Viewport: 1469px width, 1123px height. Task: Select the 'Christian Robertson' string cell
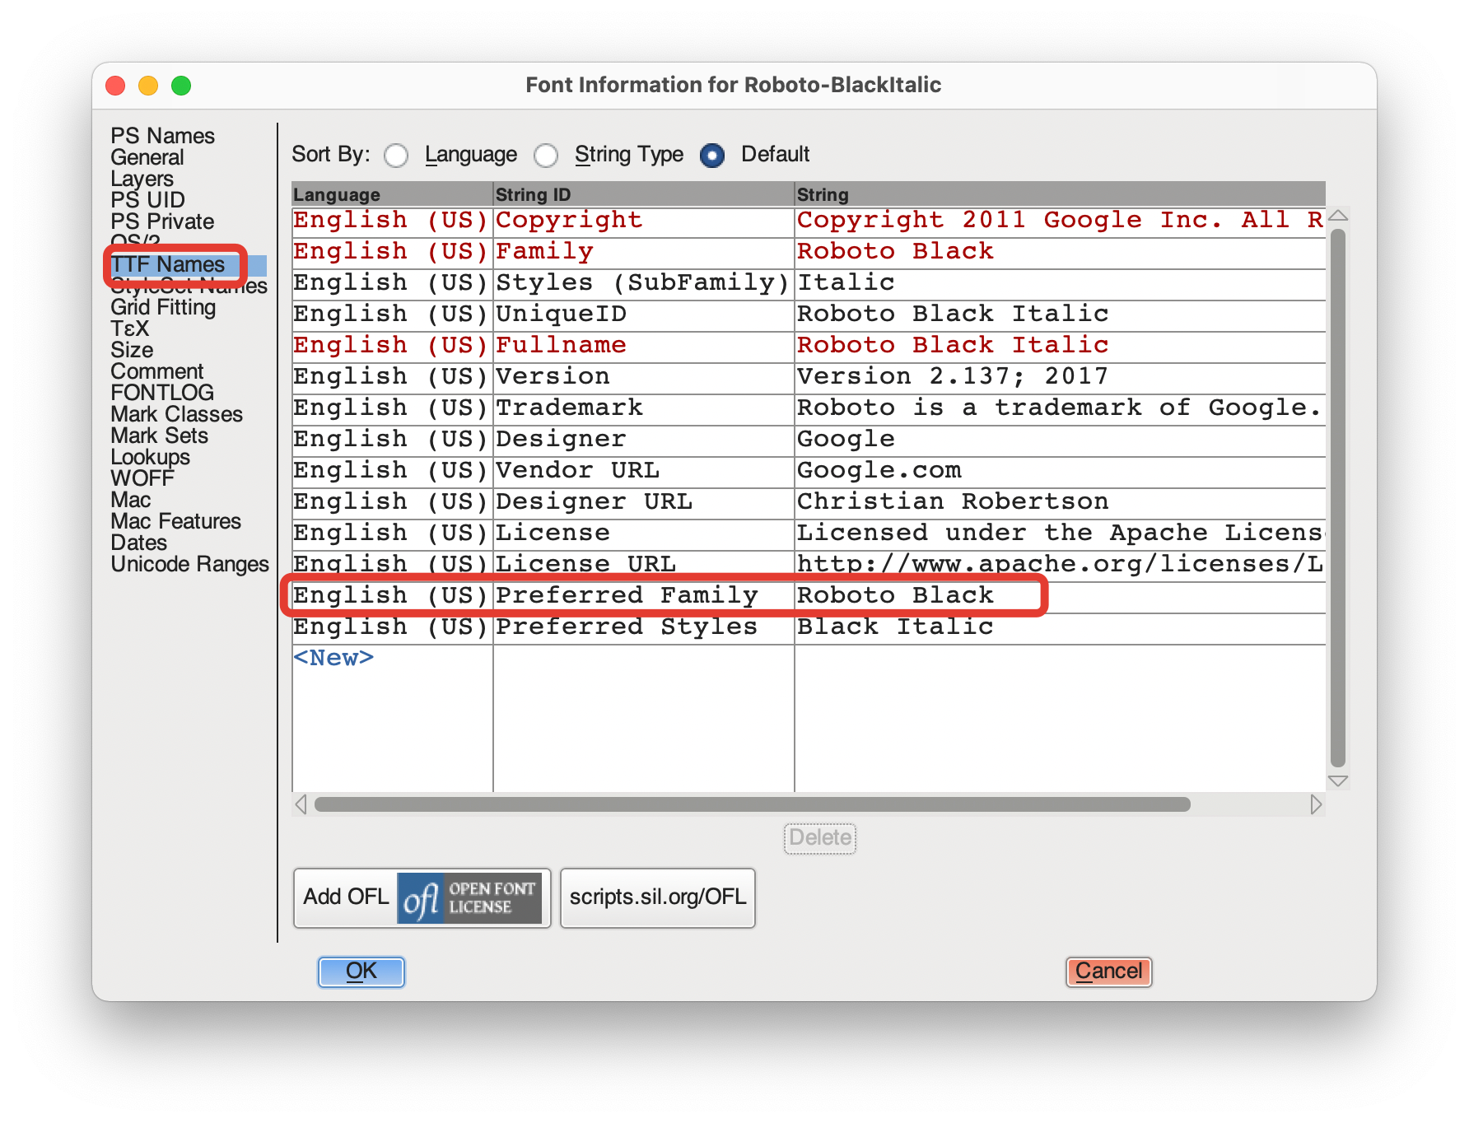point(1061,502)
